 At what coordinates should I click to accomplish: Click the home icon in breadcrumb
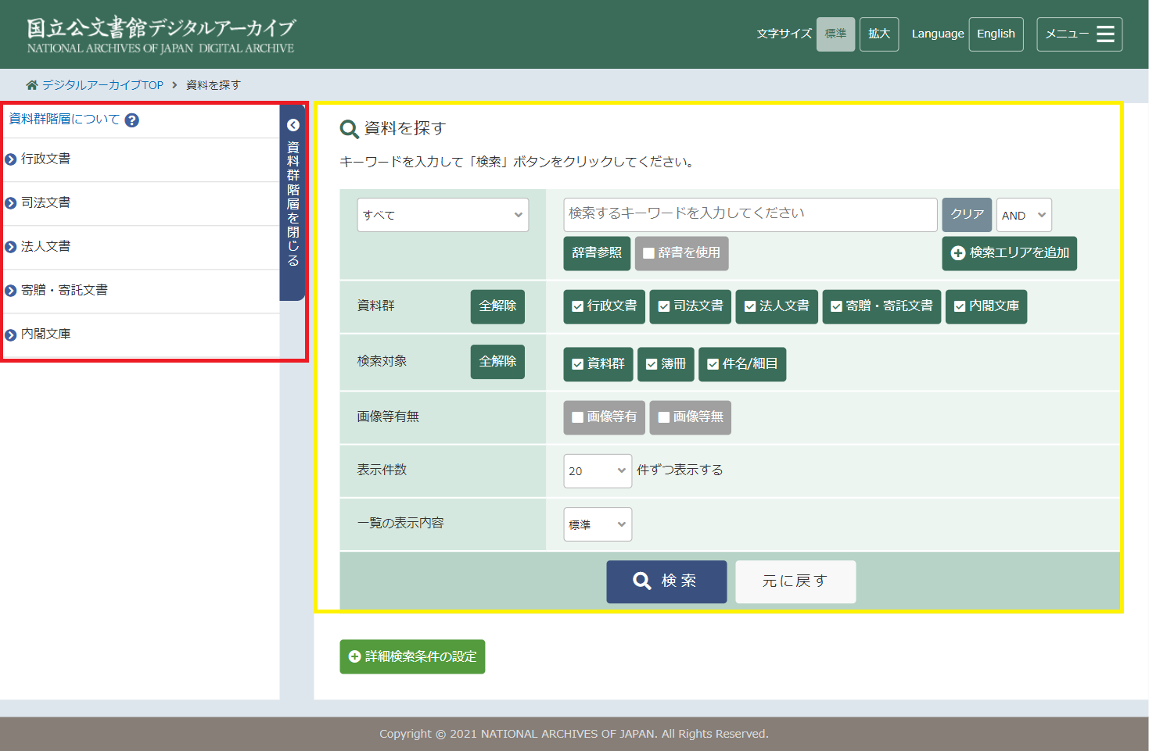point(31,85)
